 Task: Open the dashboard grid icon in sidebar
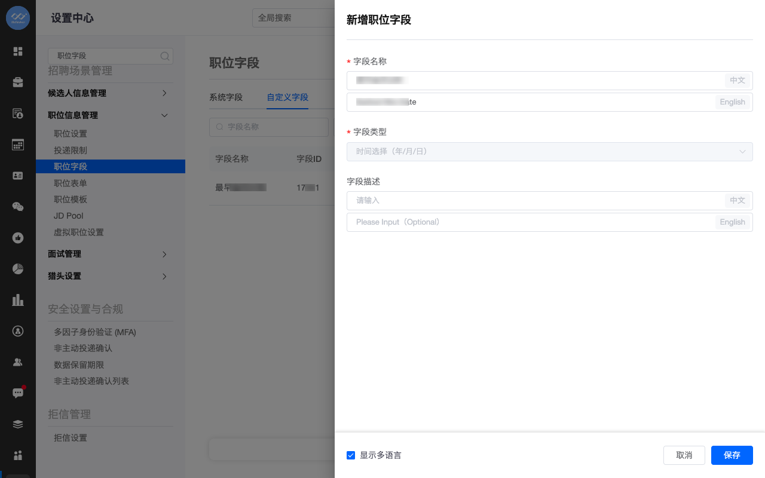(18, 51)
